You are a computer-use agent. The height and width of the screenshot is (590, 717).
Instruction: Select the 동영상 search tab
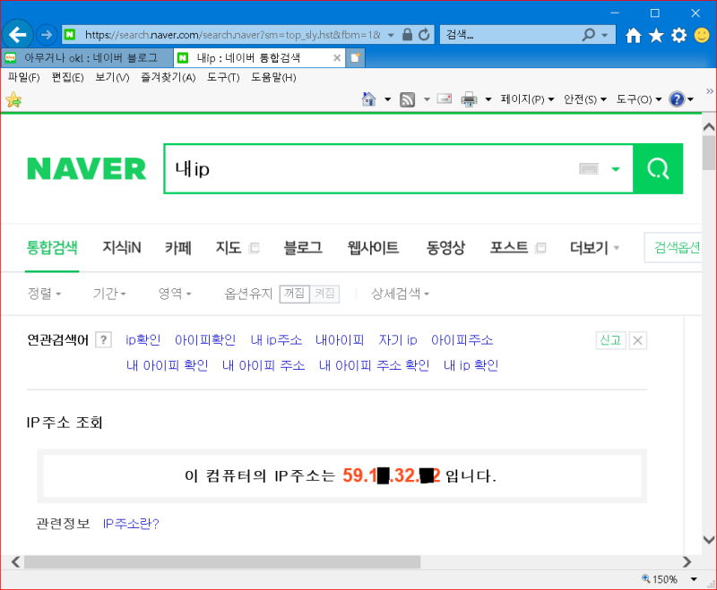point(445,248)
